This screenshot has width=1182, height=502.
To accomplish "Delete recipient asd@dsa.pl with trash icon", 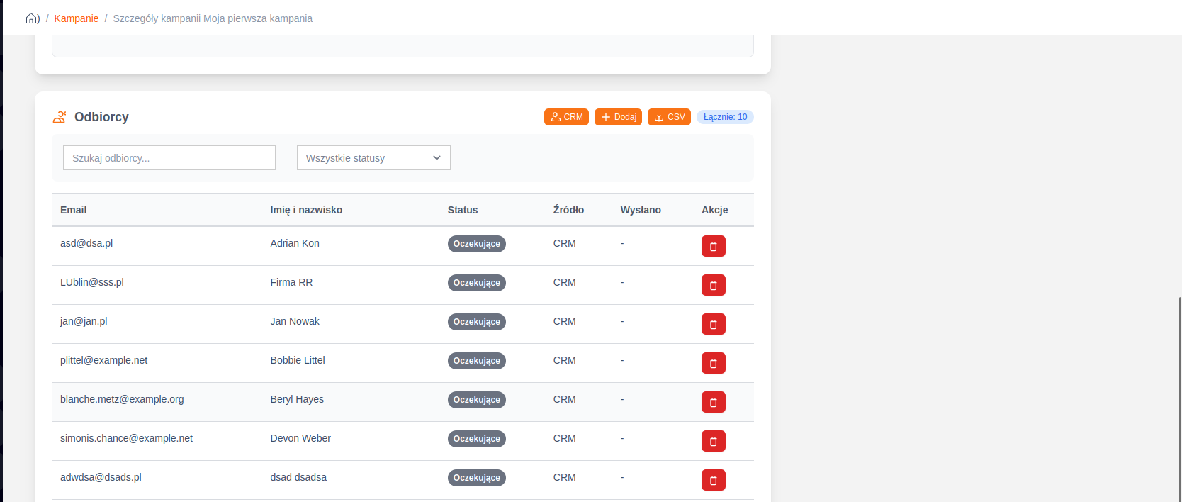I will pos(713,246).
